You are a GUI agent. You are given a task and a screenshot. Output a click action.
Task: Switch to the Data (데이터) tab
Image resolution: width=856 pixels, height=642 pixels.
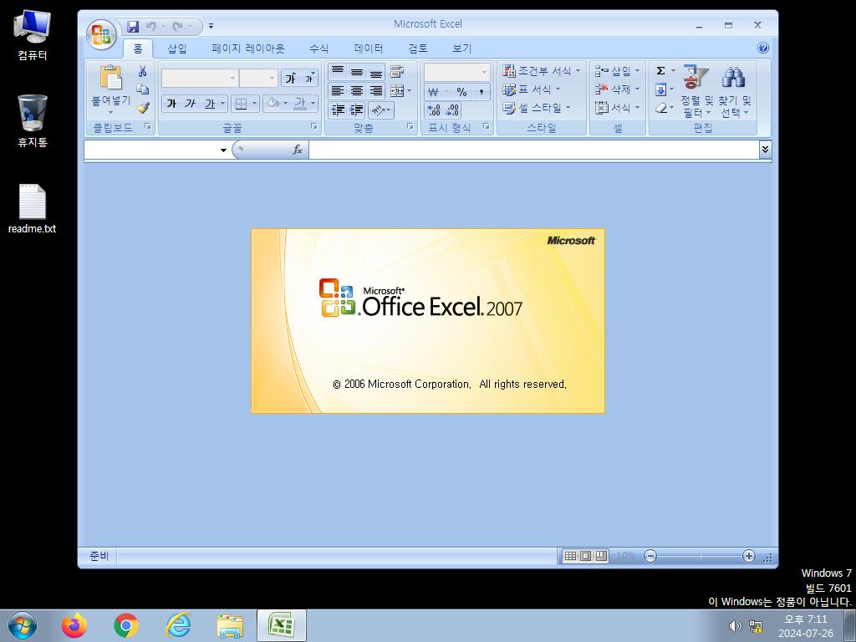pyautogui.click(x=369, y=48)
